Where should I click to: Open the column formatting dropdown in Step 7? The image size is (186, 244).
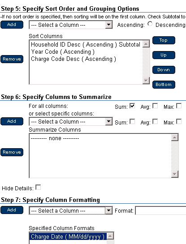pos(70,211)
